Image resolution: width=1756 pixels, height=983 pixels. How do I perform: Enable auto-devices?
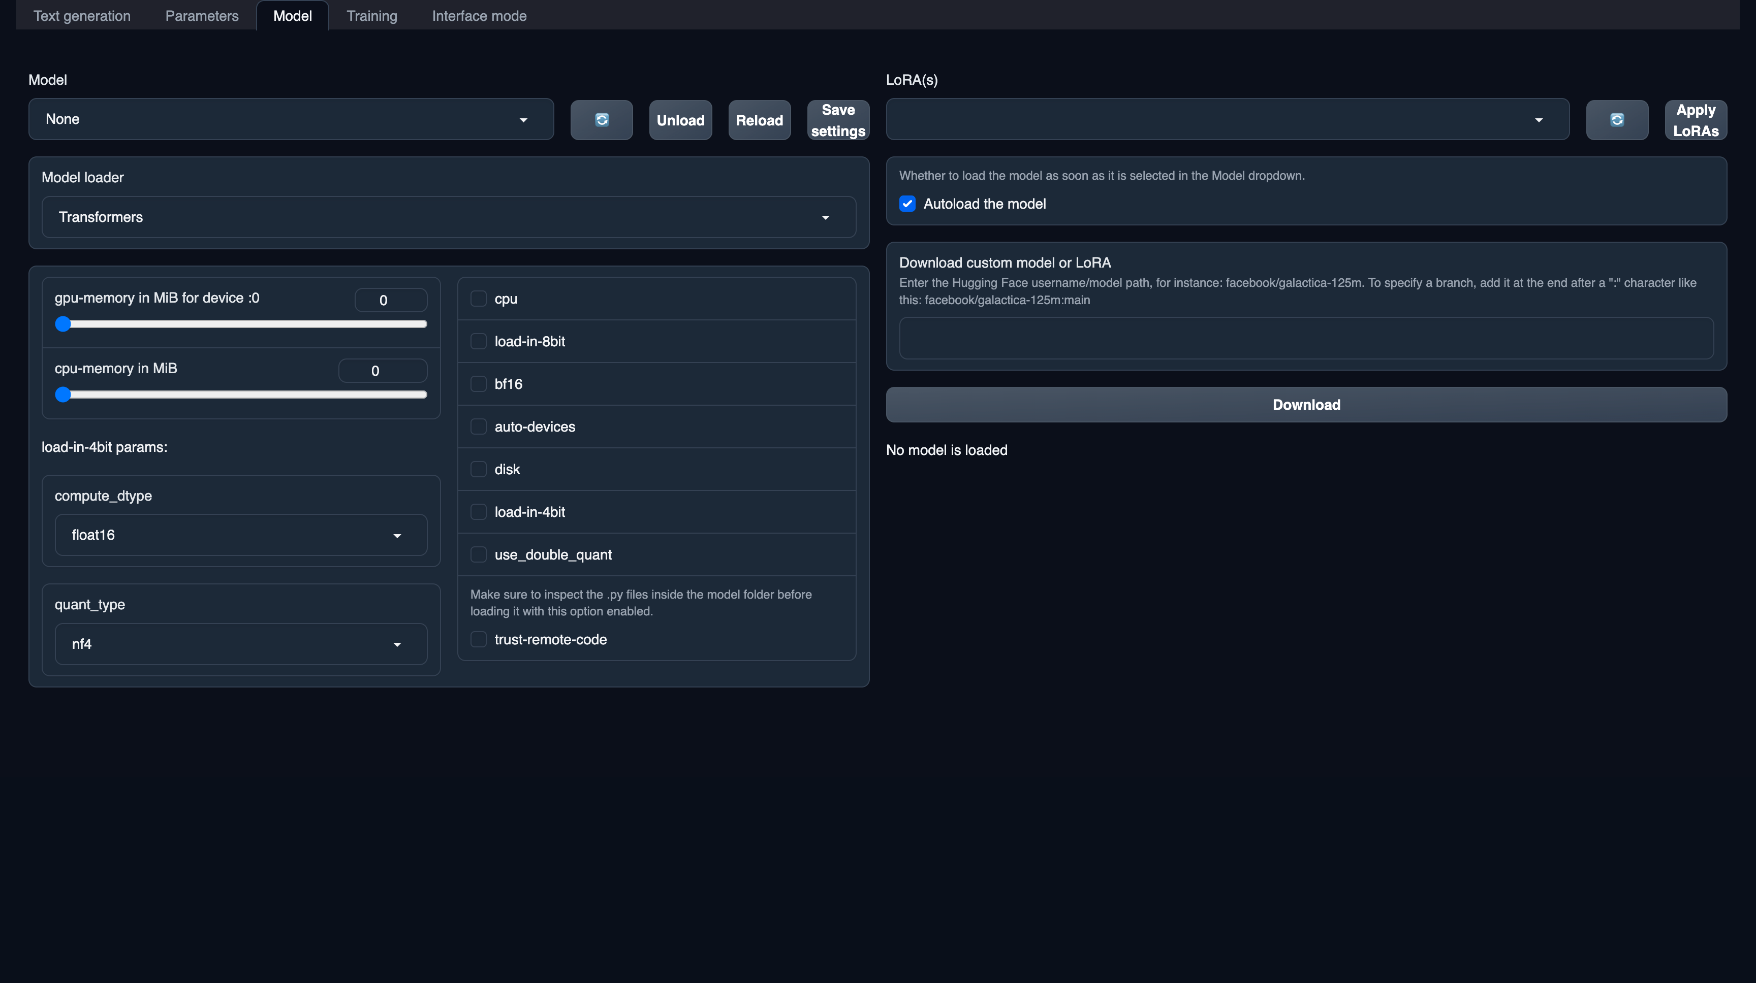(x=479, y=427)
